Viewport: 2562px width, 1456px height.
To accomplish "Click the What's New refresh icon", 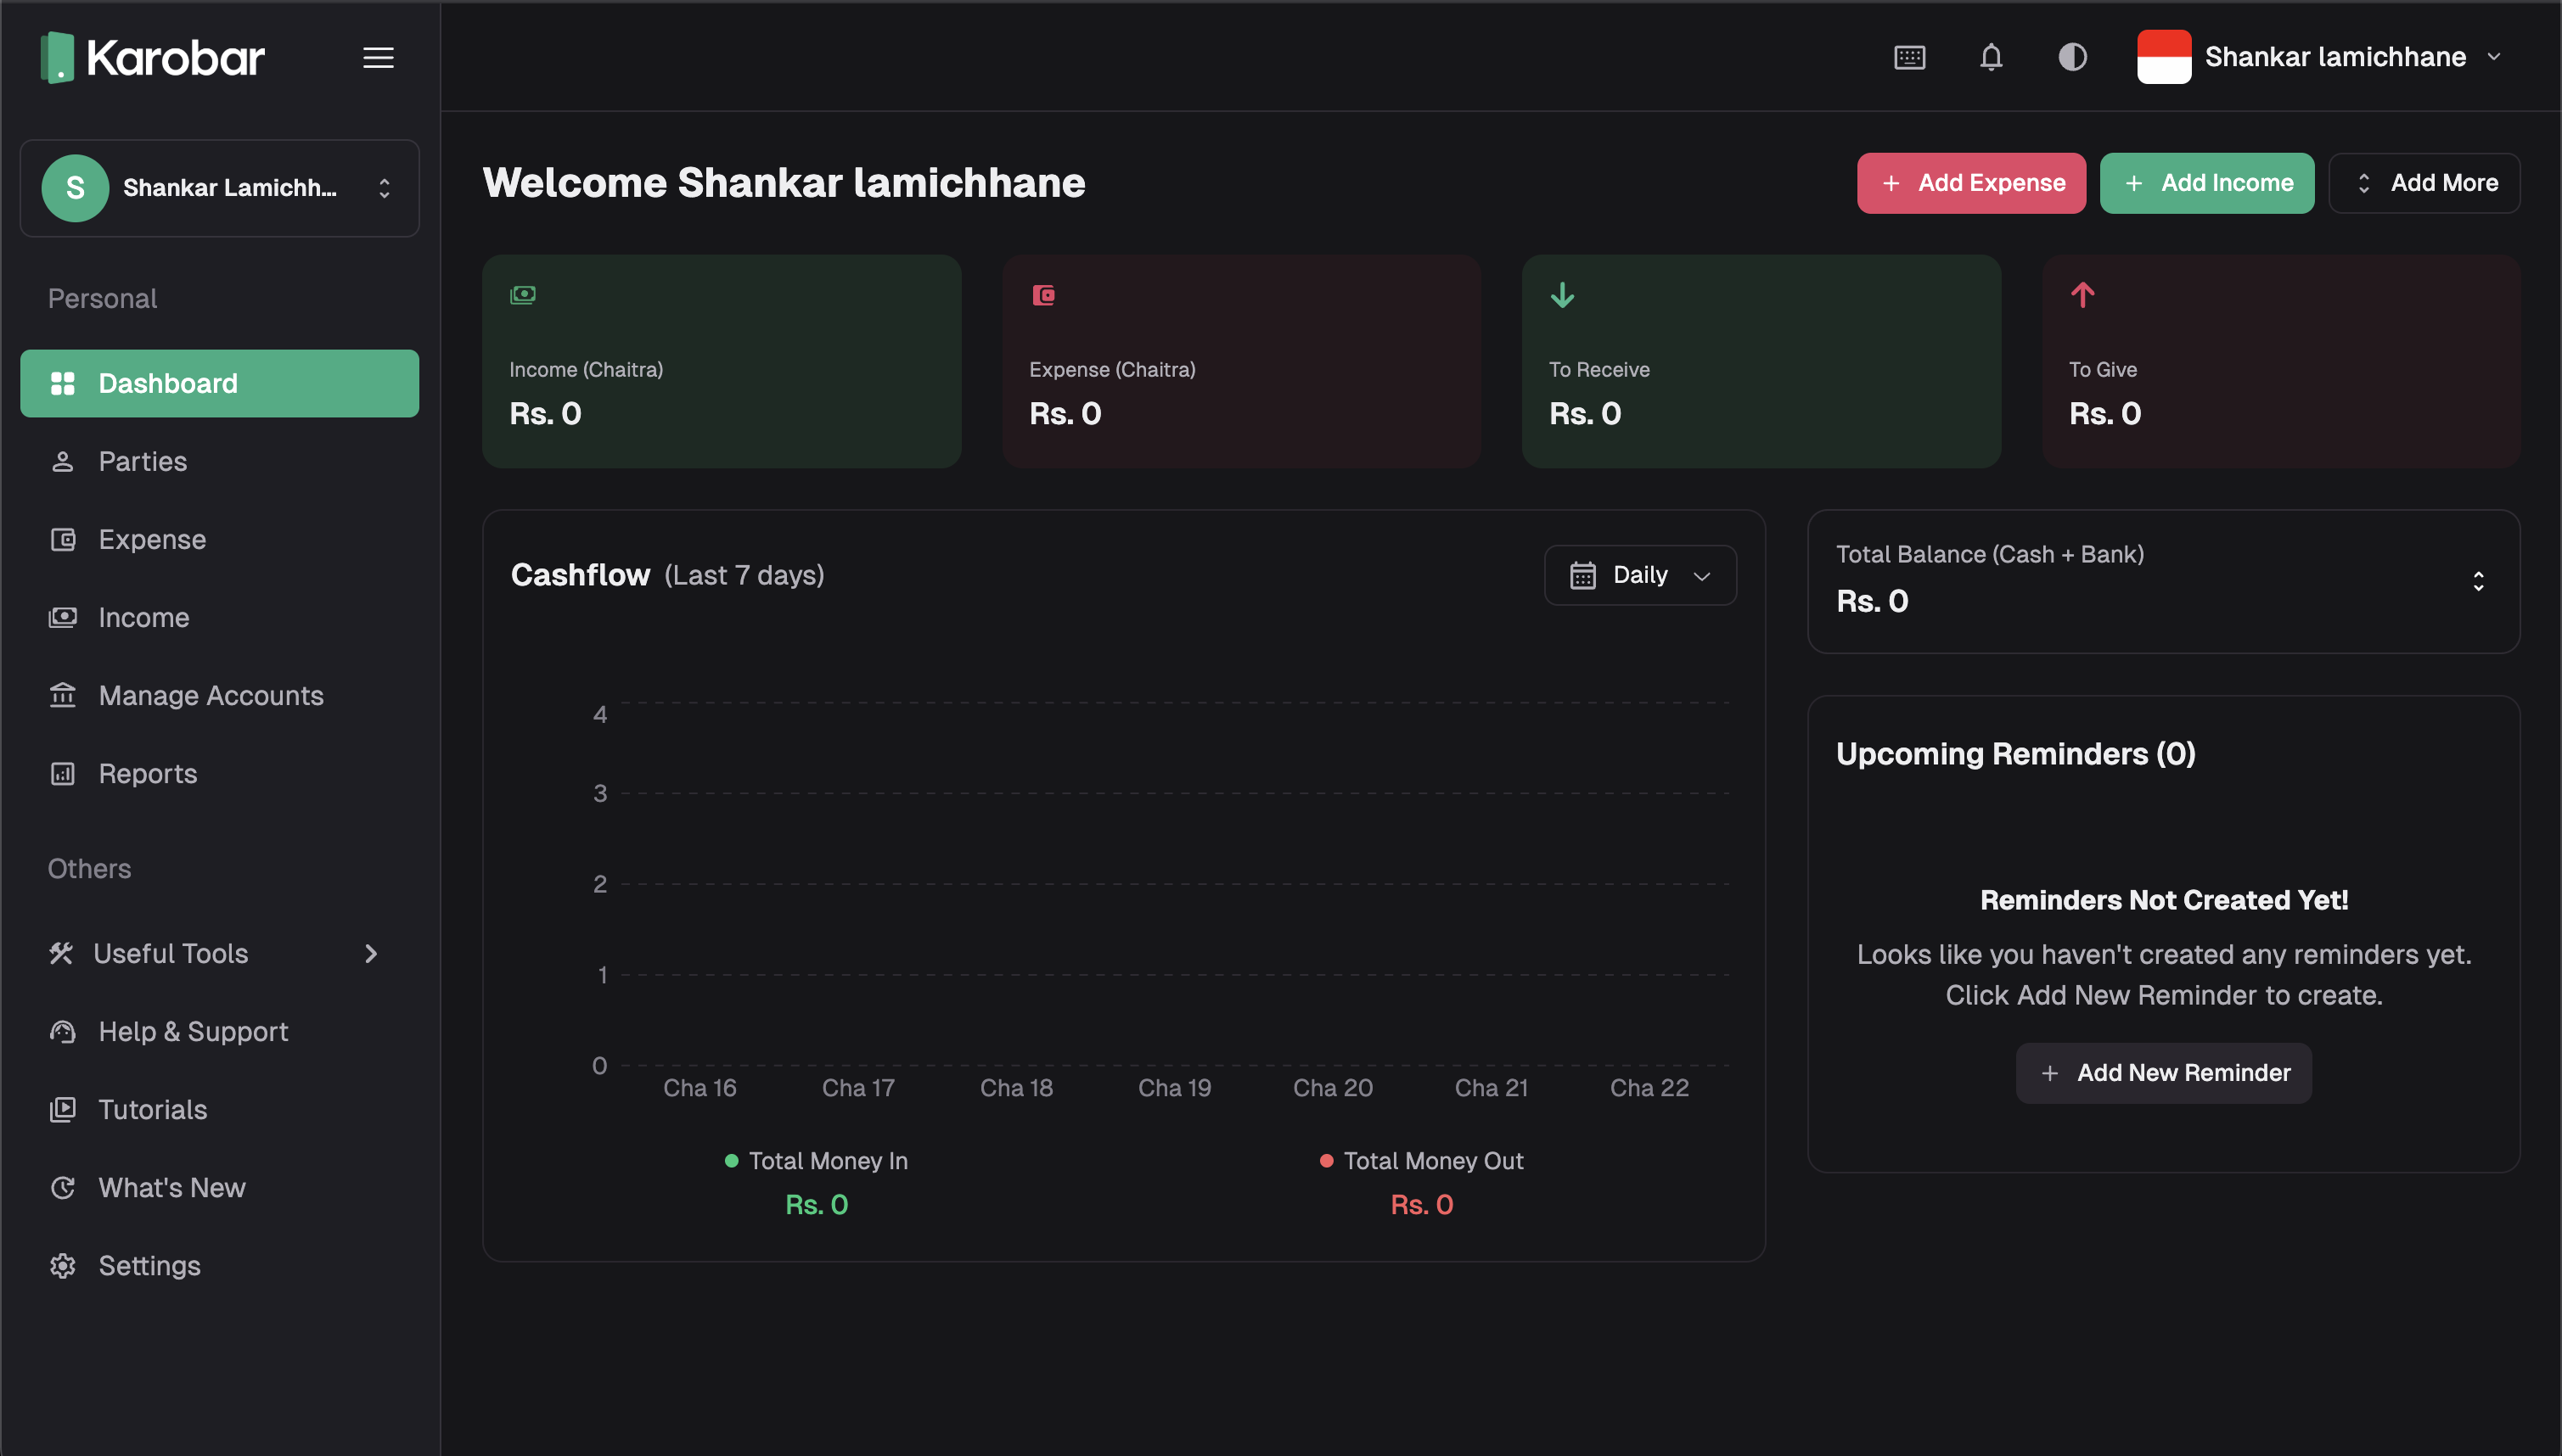I will tap(63, 1187).
